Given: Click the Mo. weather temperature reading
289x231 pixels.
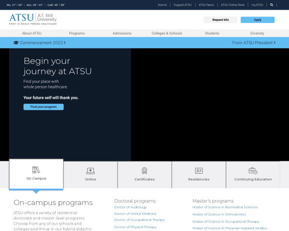Looking at the screenshot, I should click(14, 5).
